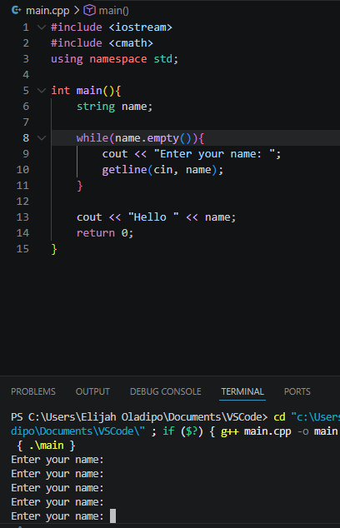Click the '{ .\main }' terminal text
The image size is (340, 528).
(46, 446)
